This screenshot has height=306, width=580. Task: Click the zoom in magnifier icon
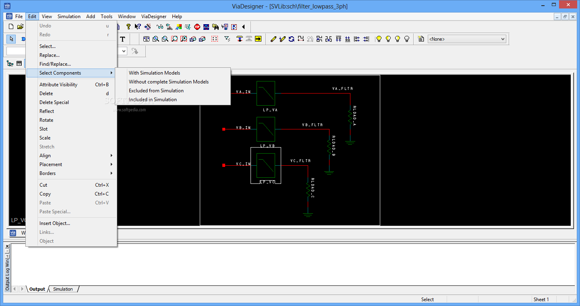[x=156, y=39]
